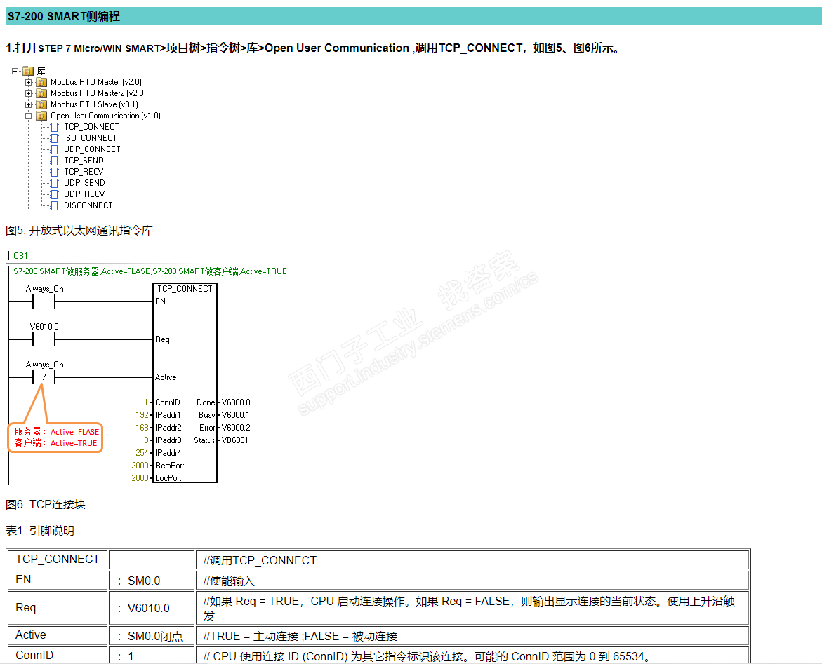Image resolution: width=822 pixels, height=664 pixels.
Task: Click the TCP_SEND instruction block icon
Action: [54, 161]
